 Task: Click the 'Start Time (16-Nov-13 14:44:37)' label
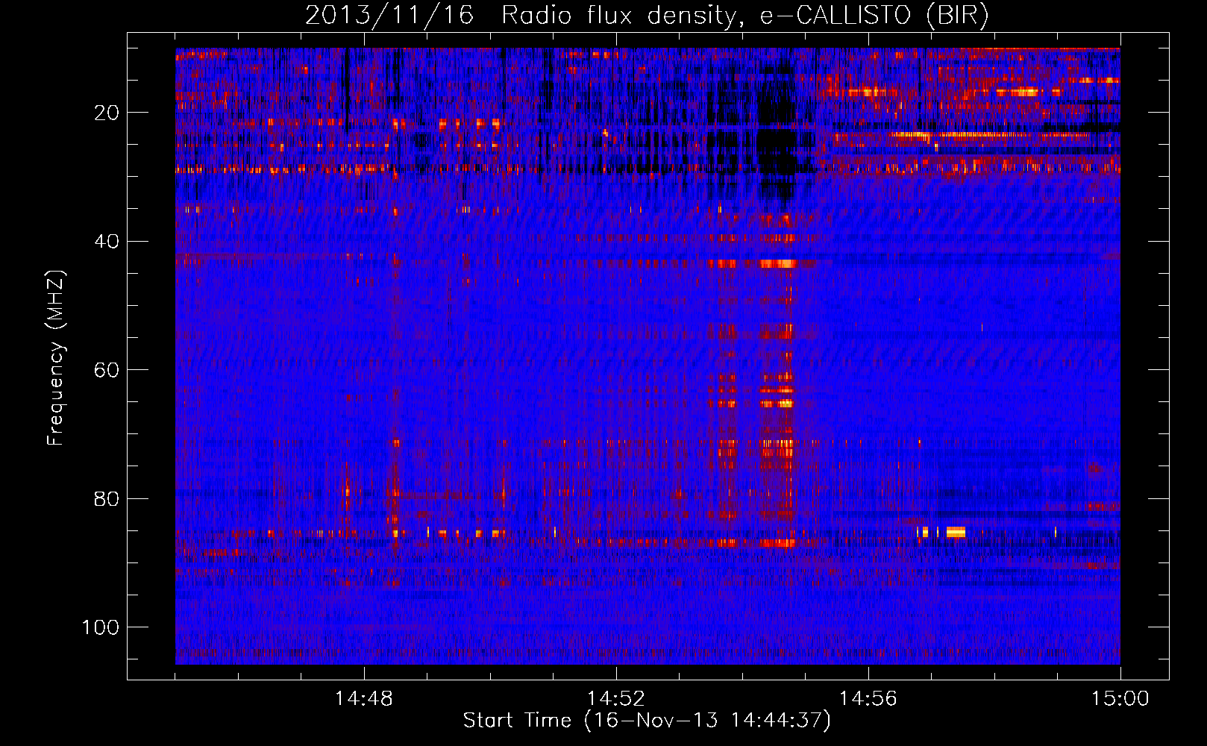pyautogui.click(x=647, y=721)
